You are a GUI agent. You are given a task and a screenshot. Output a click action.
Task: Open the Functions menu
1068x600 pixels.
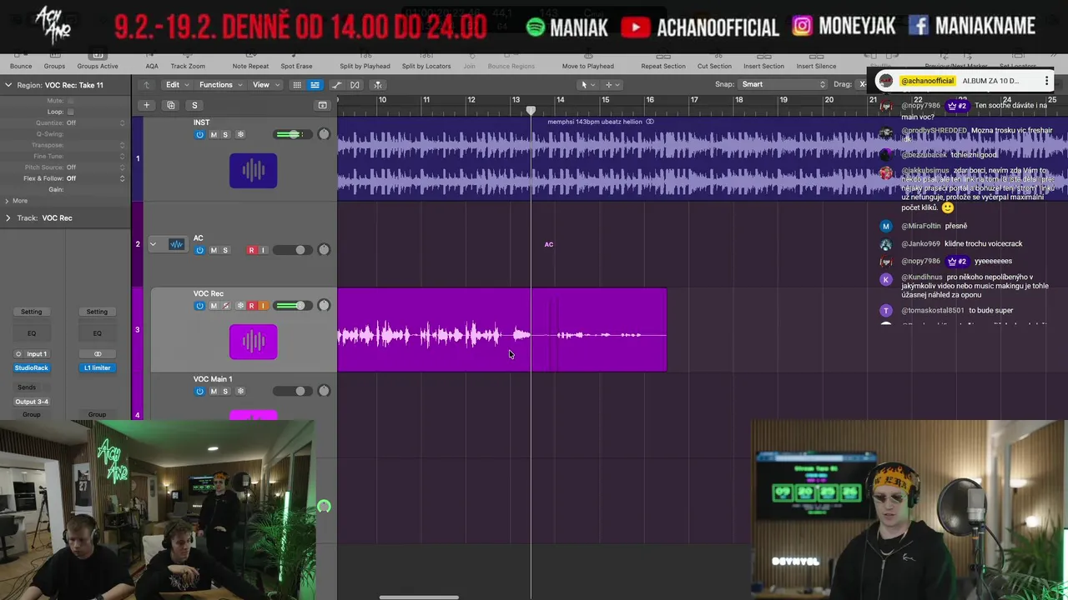[x=220, y=84]
